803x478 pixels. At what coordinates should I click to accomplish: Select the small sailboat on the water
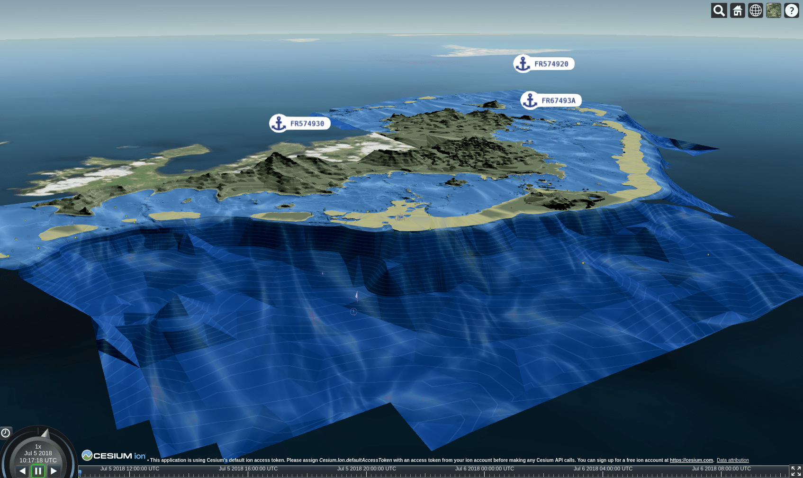(x=357, y=296)
